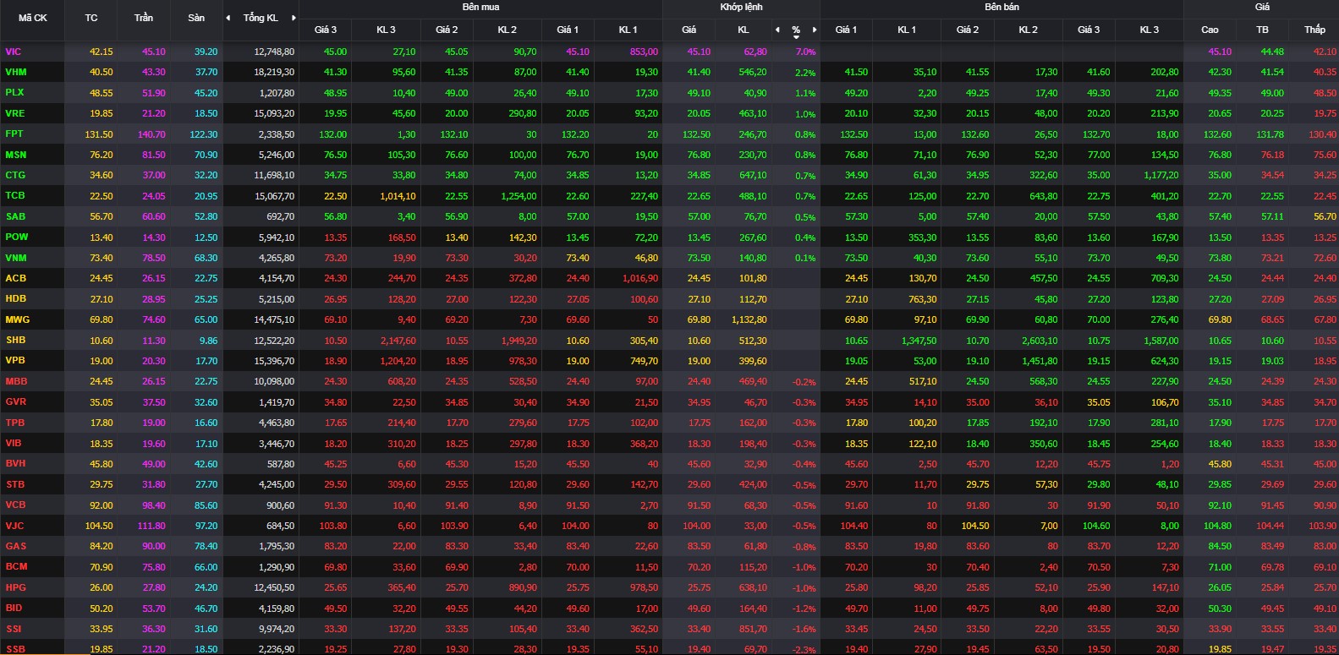Select the POW ticker row label
Screen dimensions: 1339x655
[16, 237]
